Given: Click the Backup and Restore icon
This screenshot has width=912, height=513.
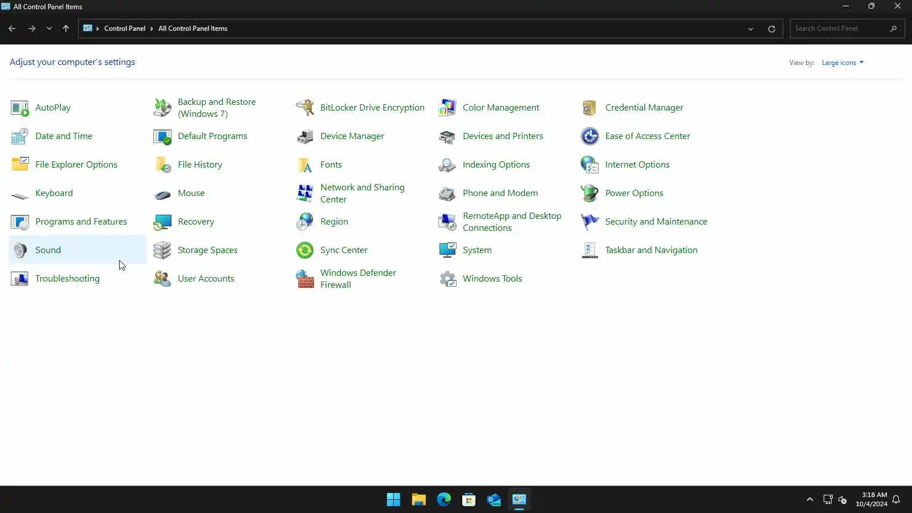Looking at the screenshot, I should (162, 108).
